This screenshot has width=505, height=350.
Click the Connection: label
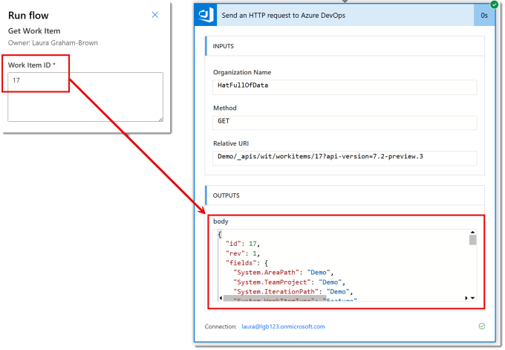coord(221,326)
